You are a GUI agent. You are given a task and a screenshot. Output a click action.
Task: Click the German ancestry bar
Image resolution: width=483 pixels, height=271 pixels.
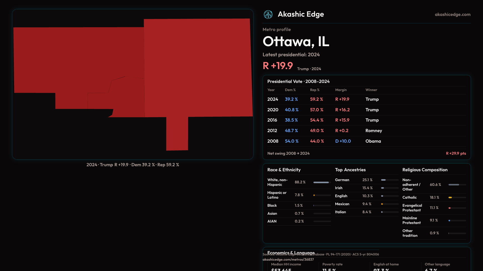pos(383,180)
